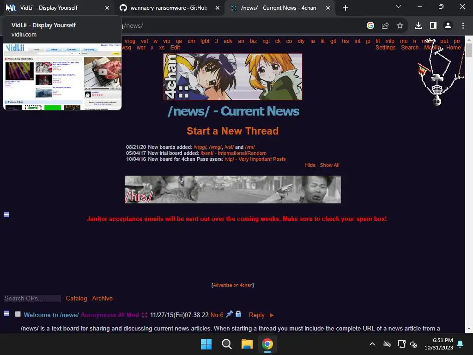Open a new browser tab
The height and width of the screenshot is (355, 473).
[346, 8]
